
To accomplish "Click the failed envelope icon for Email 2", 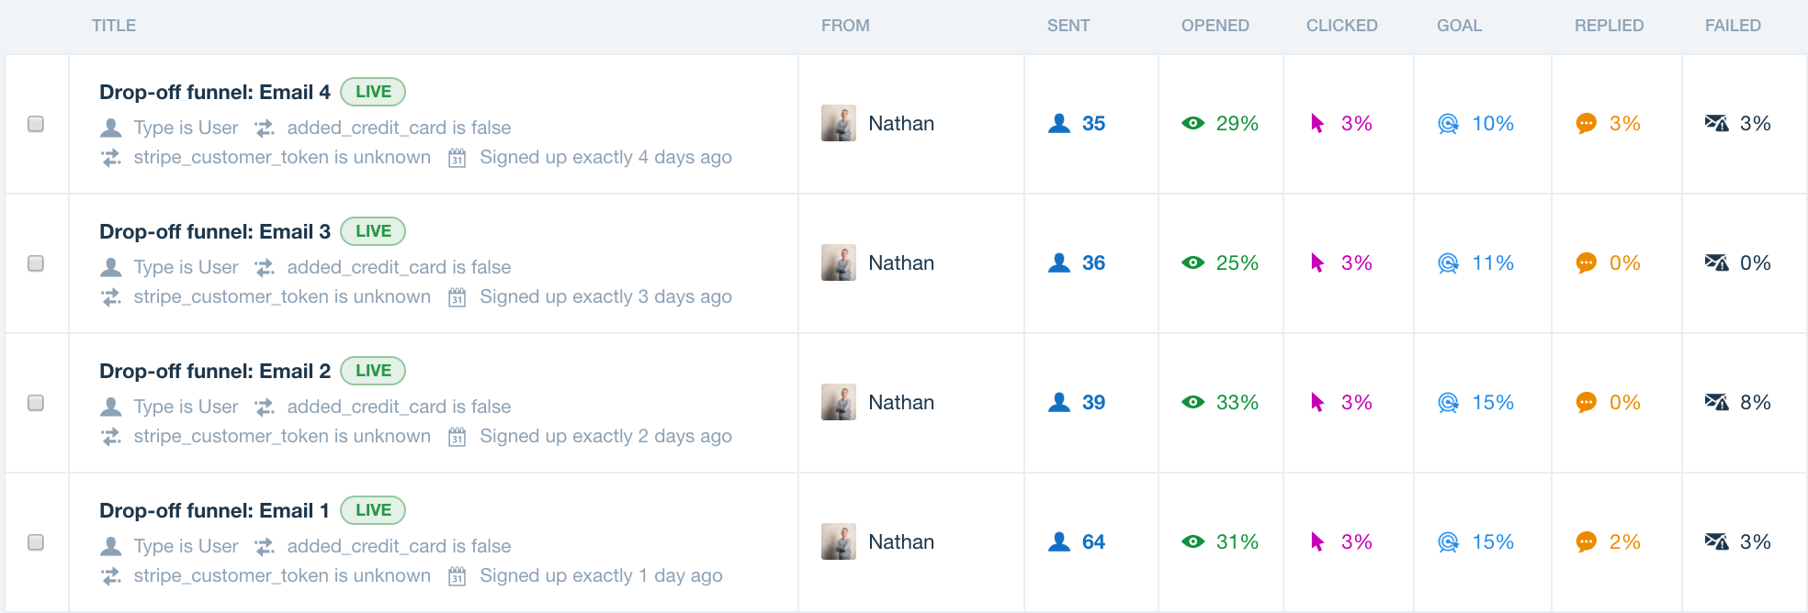I will [1716, 402].
